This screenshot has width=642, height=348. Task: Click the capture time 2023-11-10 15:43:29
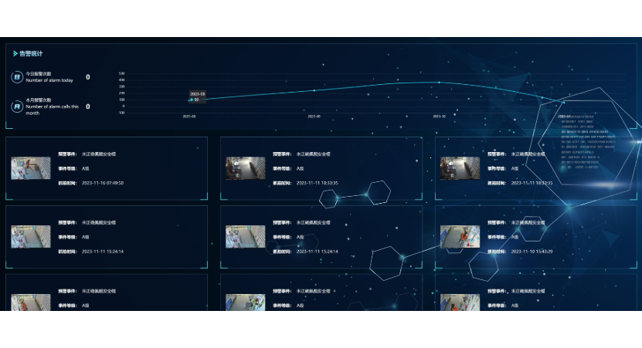coord(532,252)
